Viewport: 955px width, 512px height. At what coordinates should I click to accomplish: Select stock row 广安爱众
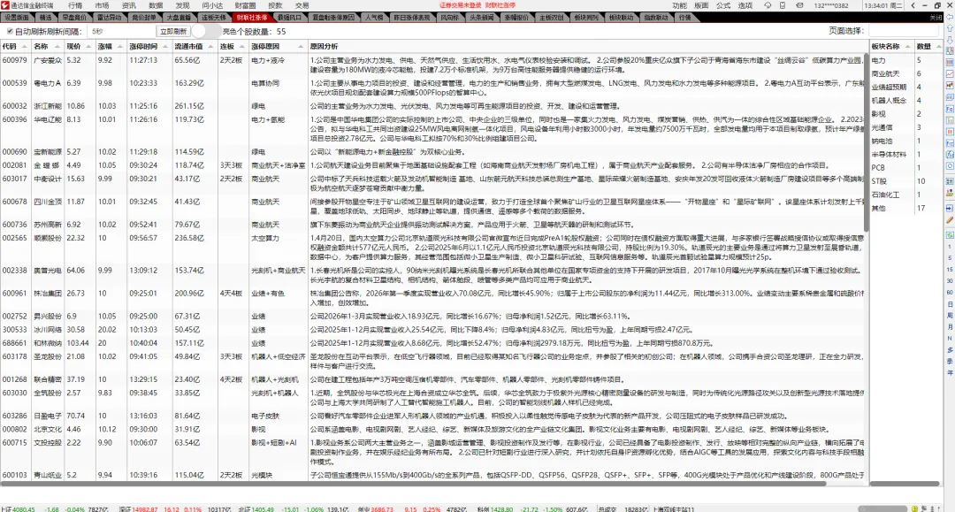[432, 65]
